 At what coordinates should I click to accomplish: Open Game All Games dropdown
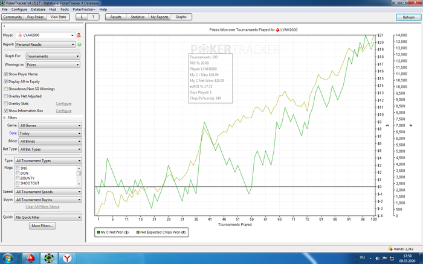pos(50,125)
